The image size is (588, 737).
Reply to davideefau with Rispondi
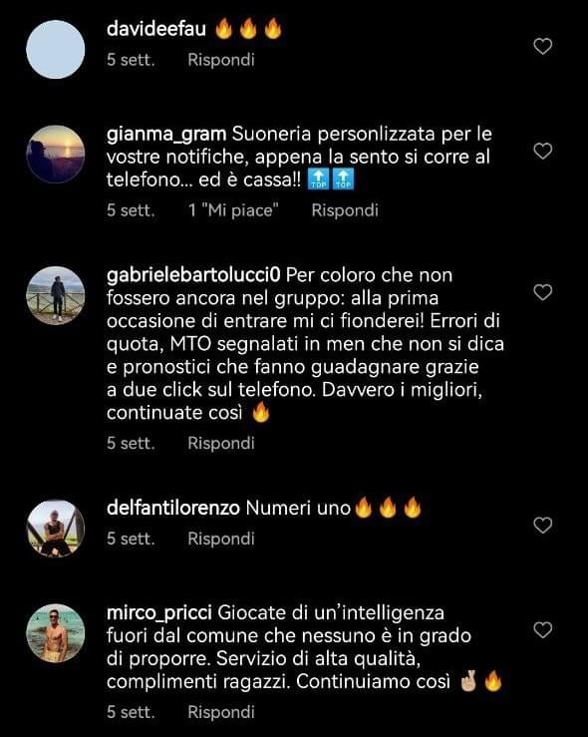(x=221, y=60)
